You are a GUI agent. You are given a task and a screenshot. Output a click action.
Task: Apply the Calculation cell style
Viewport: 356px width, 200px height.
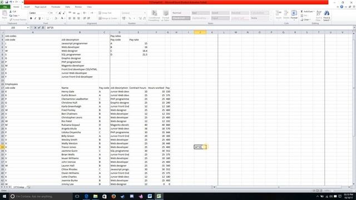click(260, 13)
